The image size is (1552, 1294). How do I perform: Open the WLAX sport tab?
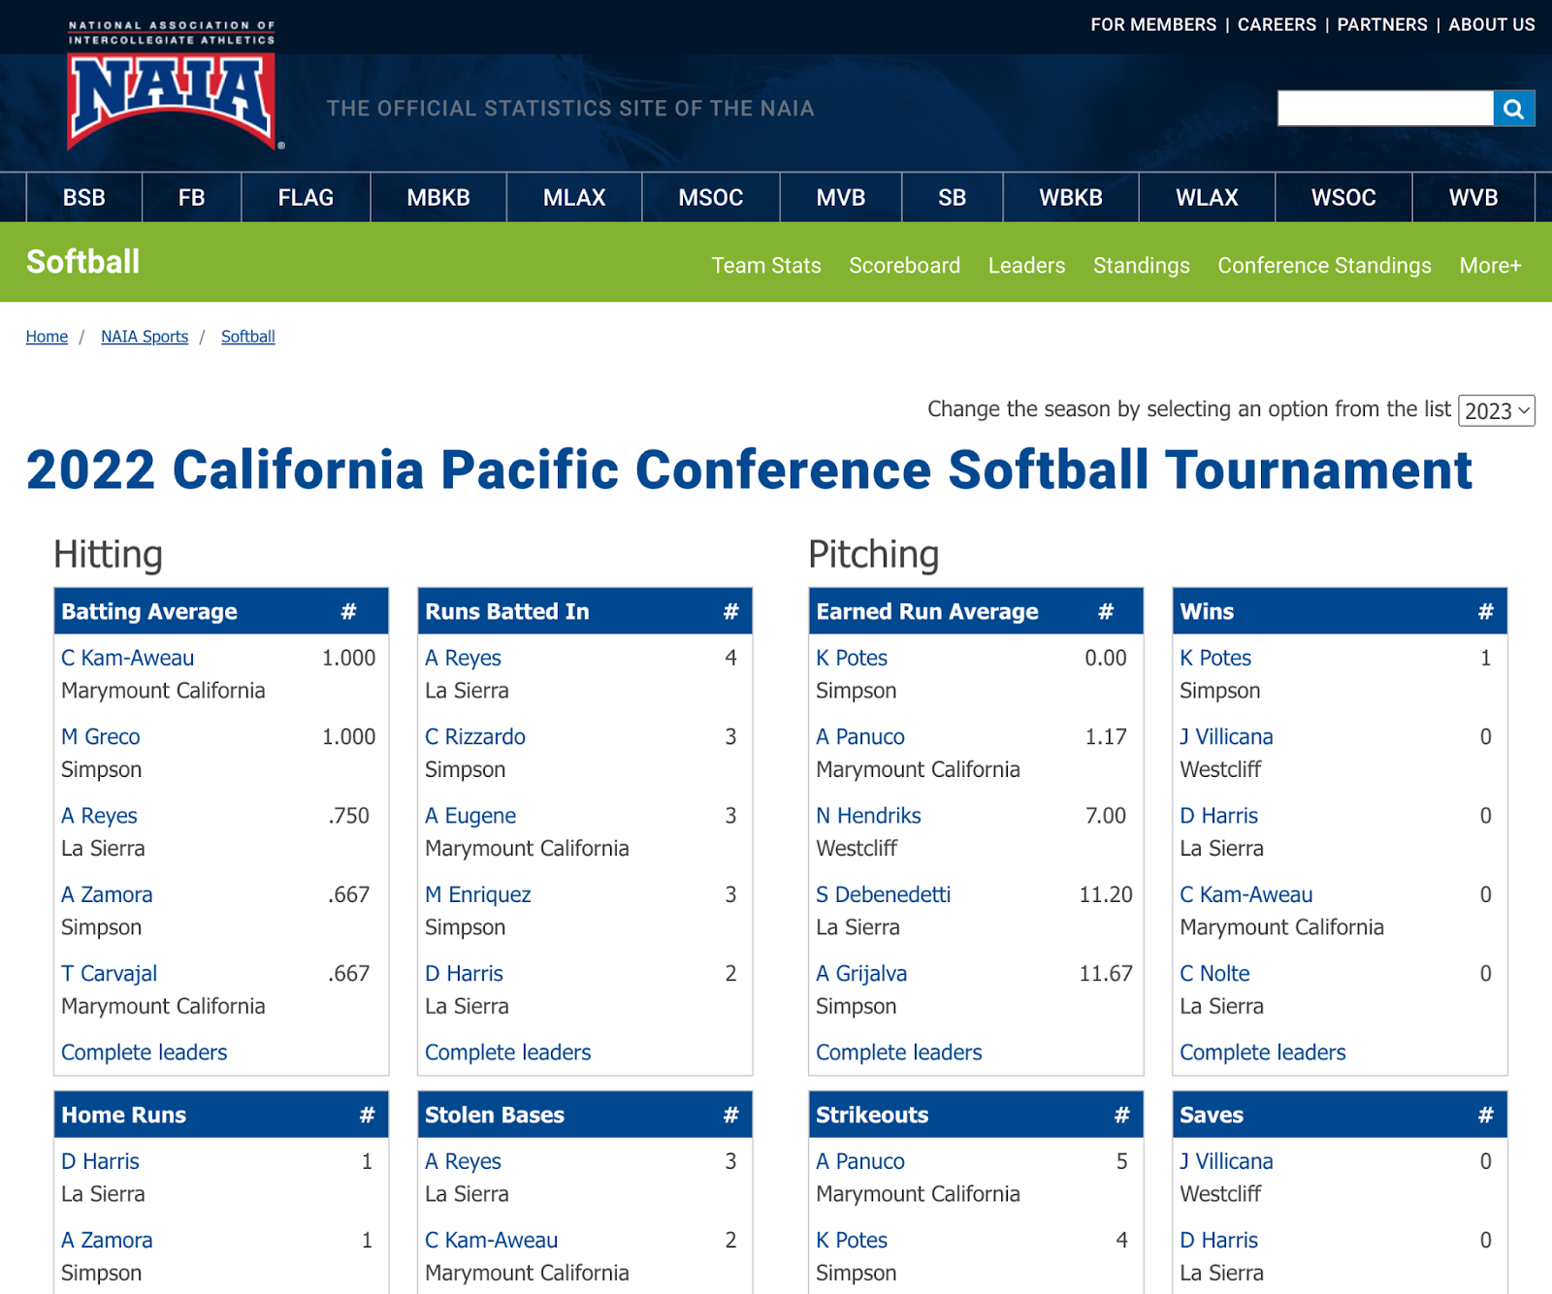1208,198
